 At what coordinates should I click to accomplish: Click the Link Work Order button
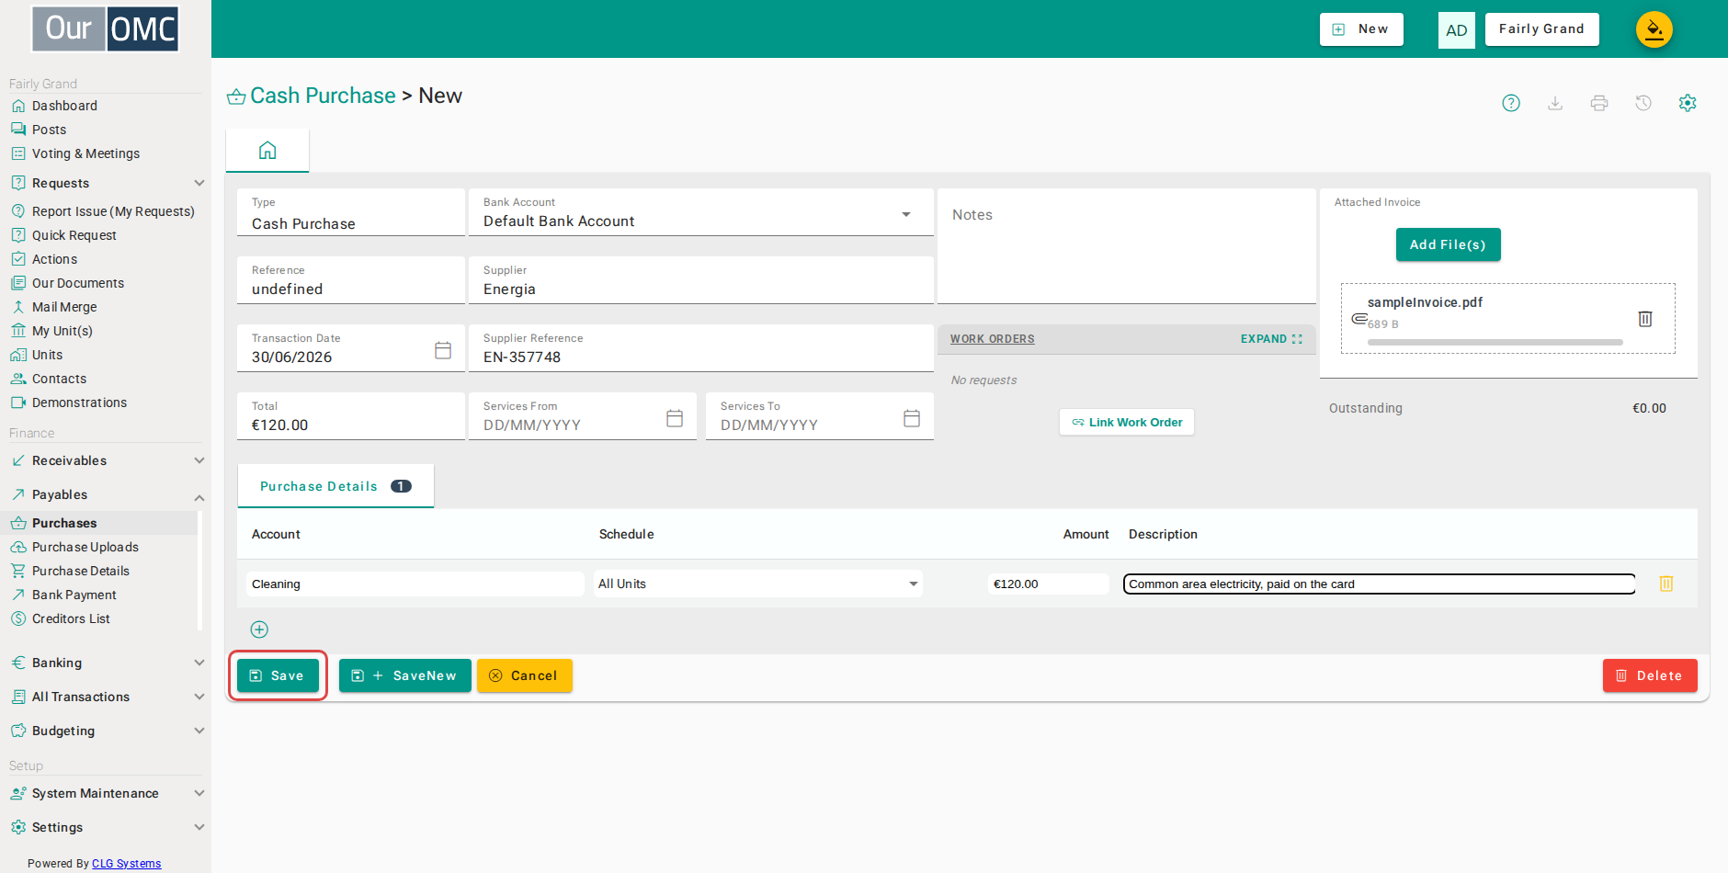(x=1127, y=423)
